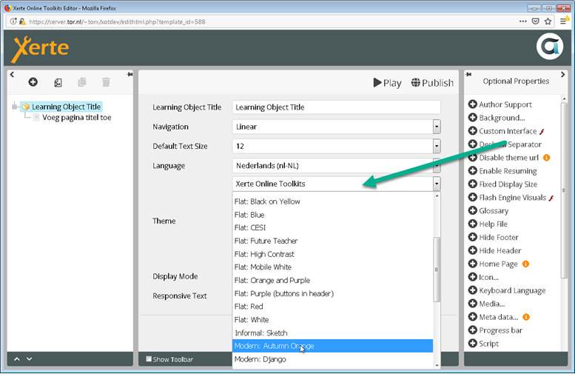
Task: Click Optional Properties scrollbar thumb
Action: 564,190
